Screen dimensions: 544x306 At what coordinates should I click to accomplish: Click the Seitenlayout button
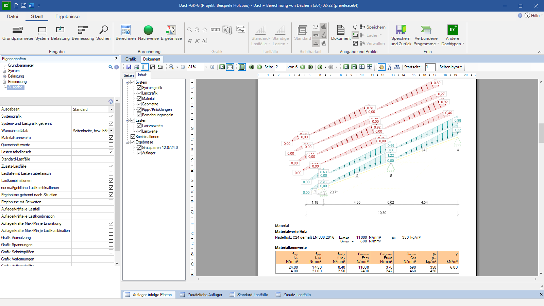[x=451, y=67]
